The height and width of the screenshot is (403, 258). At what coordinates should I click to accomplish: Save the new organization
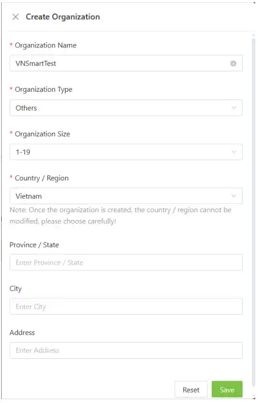pos(227,389)
